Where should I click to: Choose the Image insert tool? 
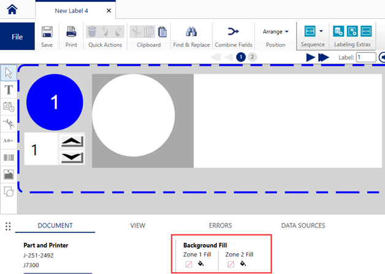click(9, 174)
